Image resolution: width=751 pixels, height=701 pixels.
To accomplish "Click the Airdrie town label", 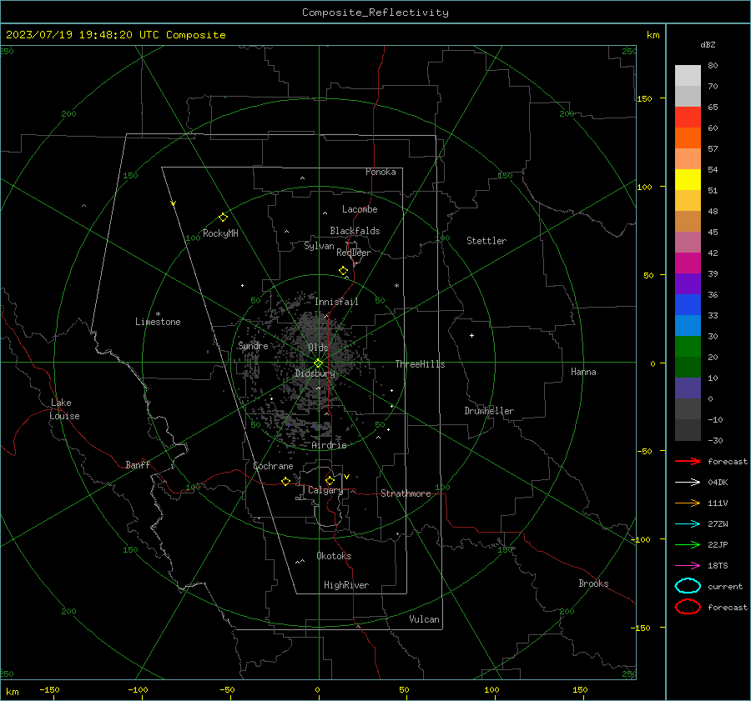I will 329,445.
